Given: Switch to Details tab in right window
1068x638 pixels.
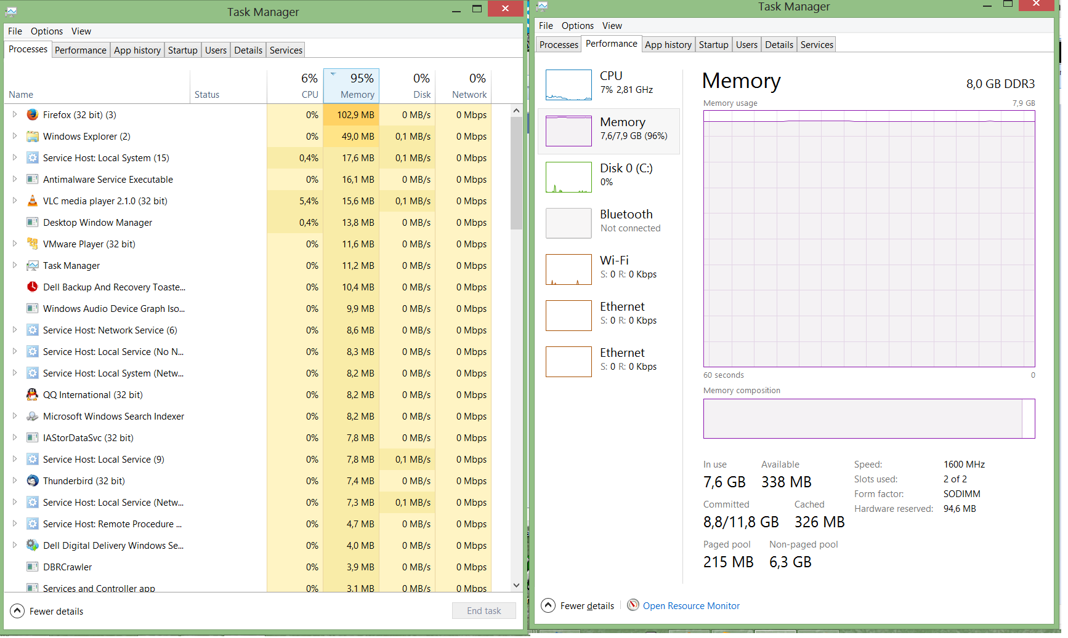Looking at the screenshot, I should tap(779, 45).
